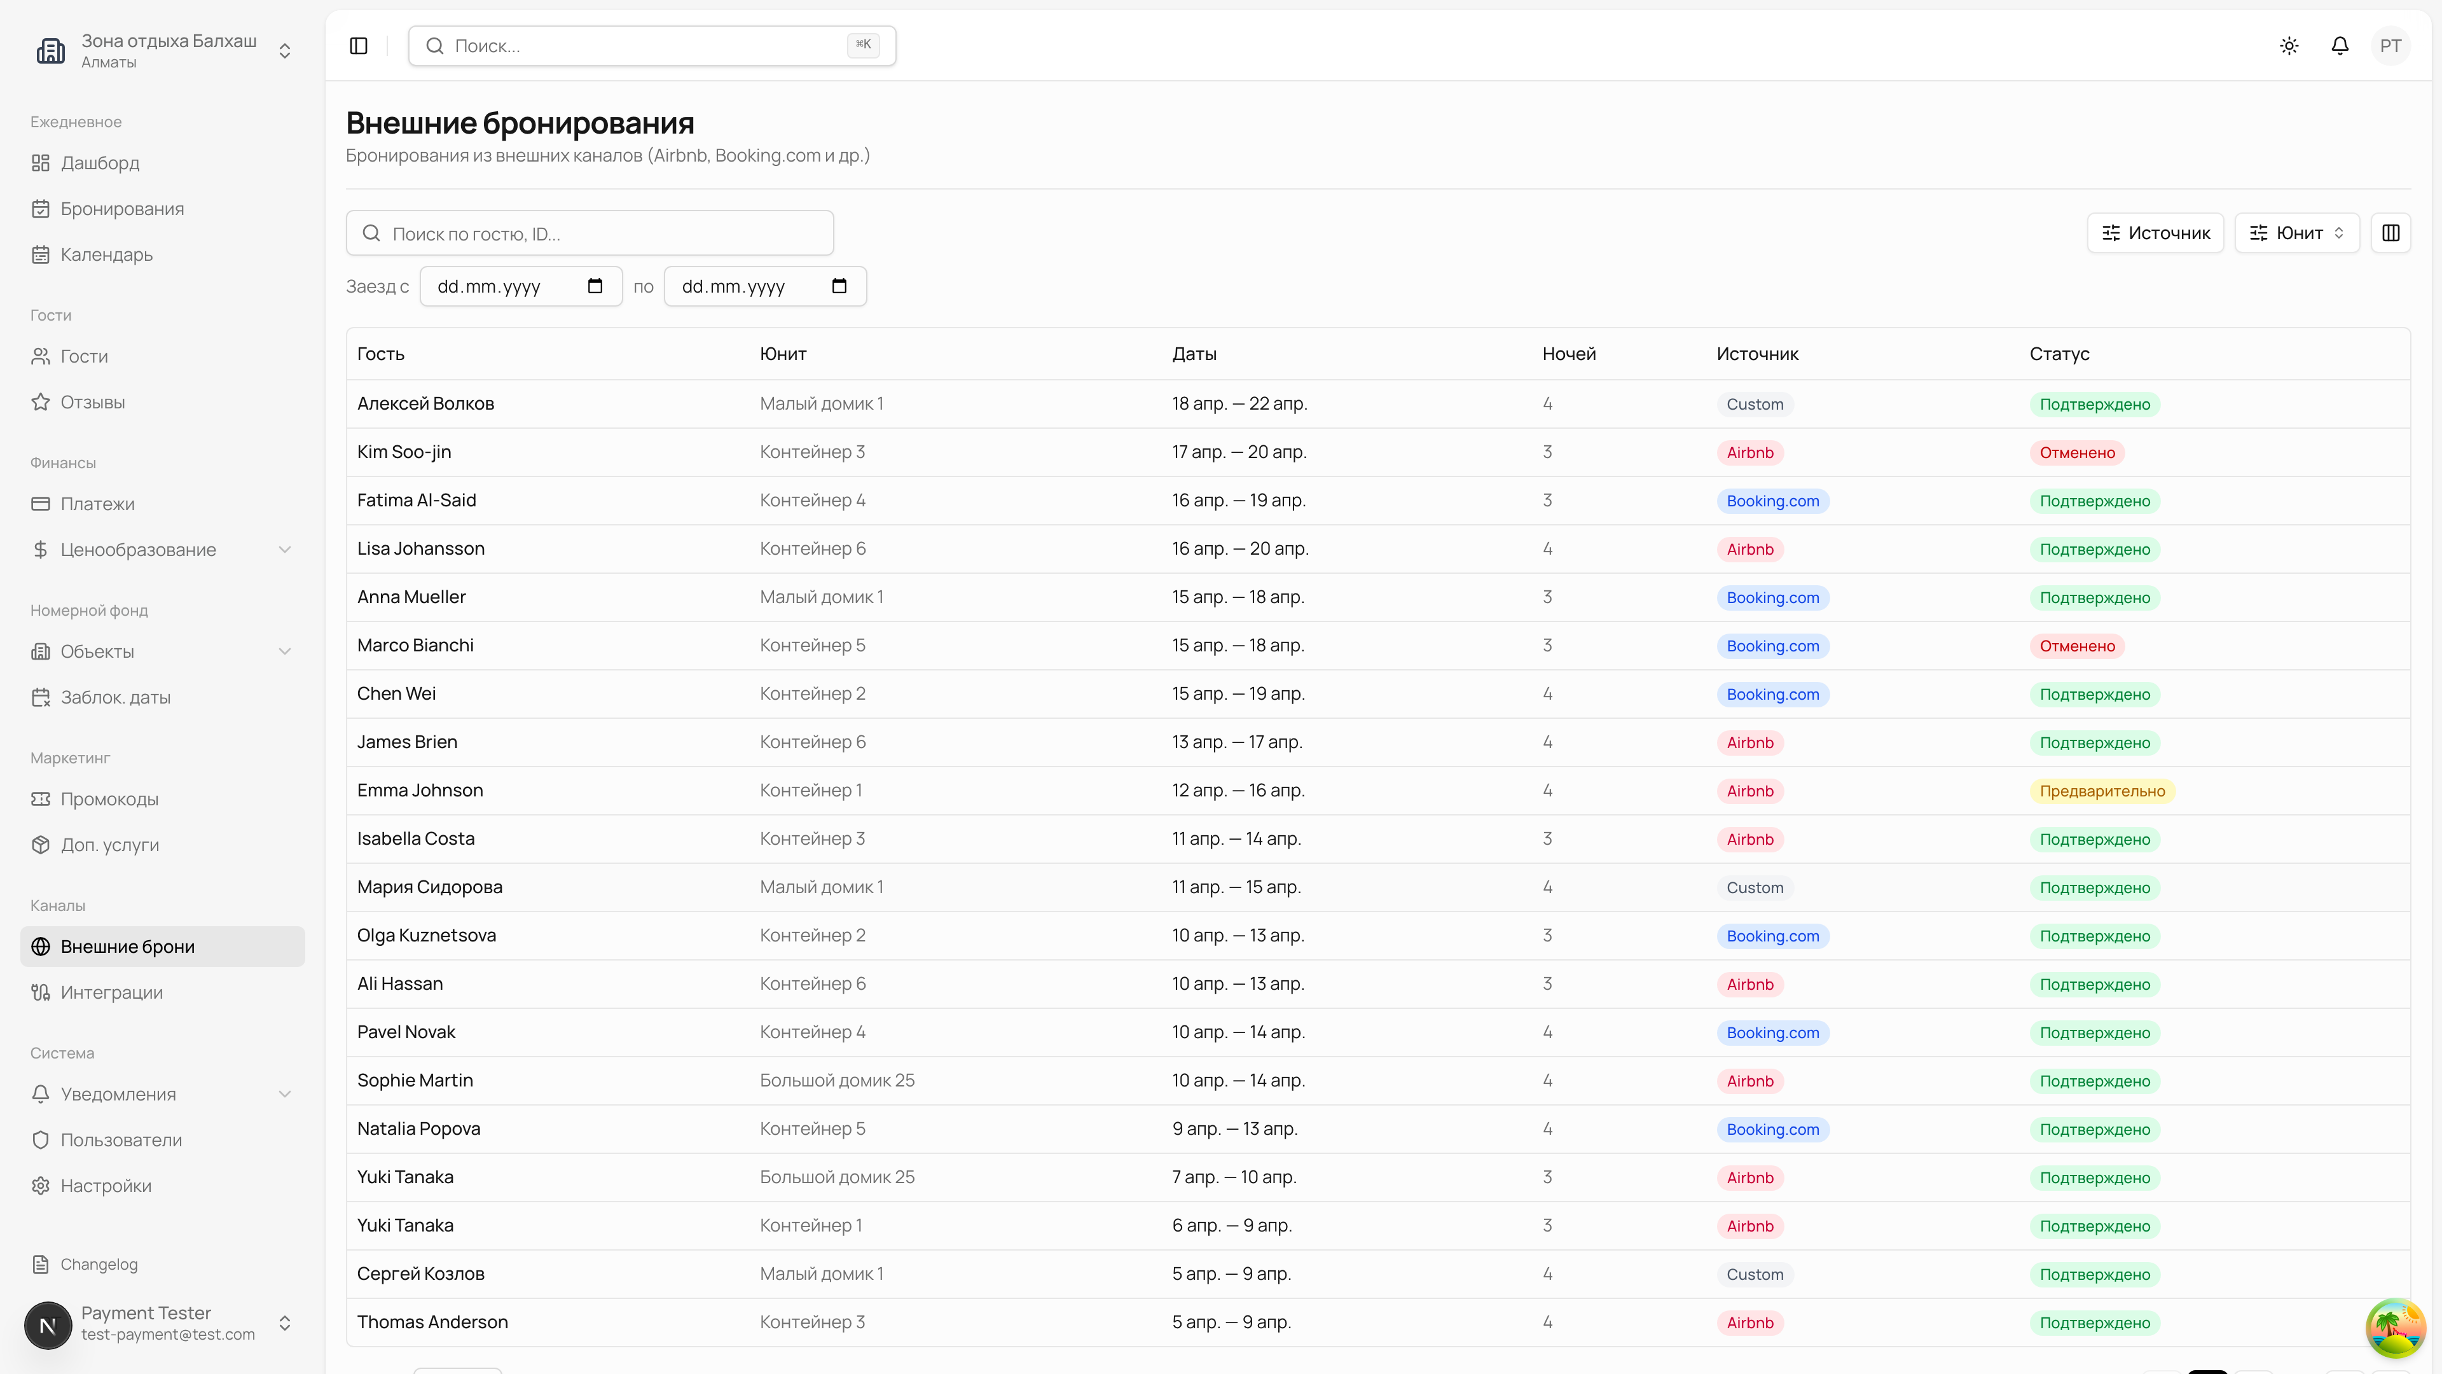The width and height of the screenshot is (2442, 1374).
Task: Open column visibility toggle icon
Action: [x=2390, y=233]
